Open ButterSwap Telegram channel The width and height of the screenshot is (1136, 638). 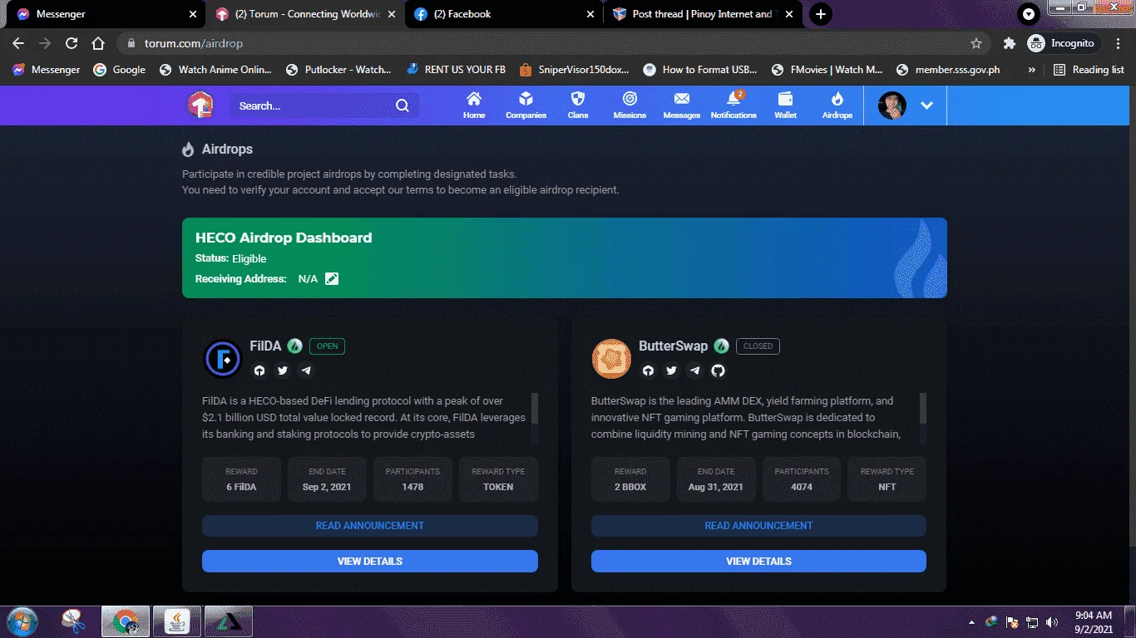pos(694,371)
